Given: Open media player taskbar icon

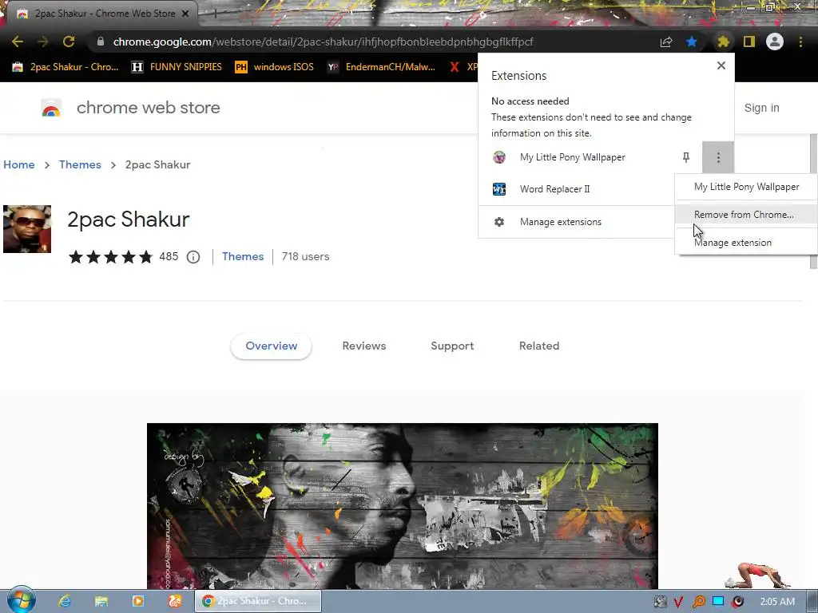Looking at the screenshot, I should 138,601.
